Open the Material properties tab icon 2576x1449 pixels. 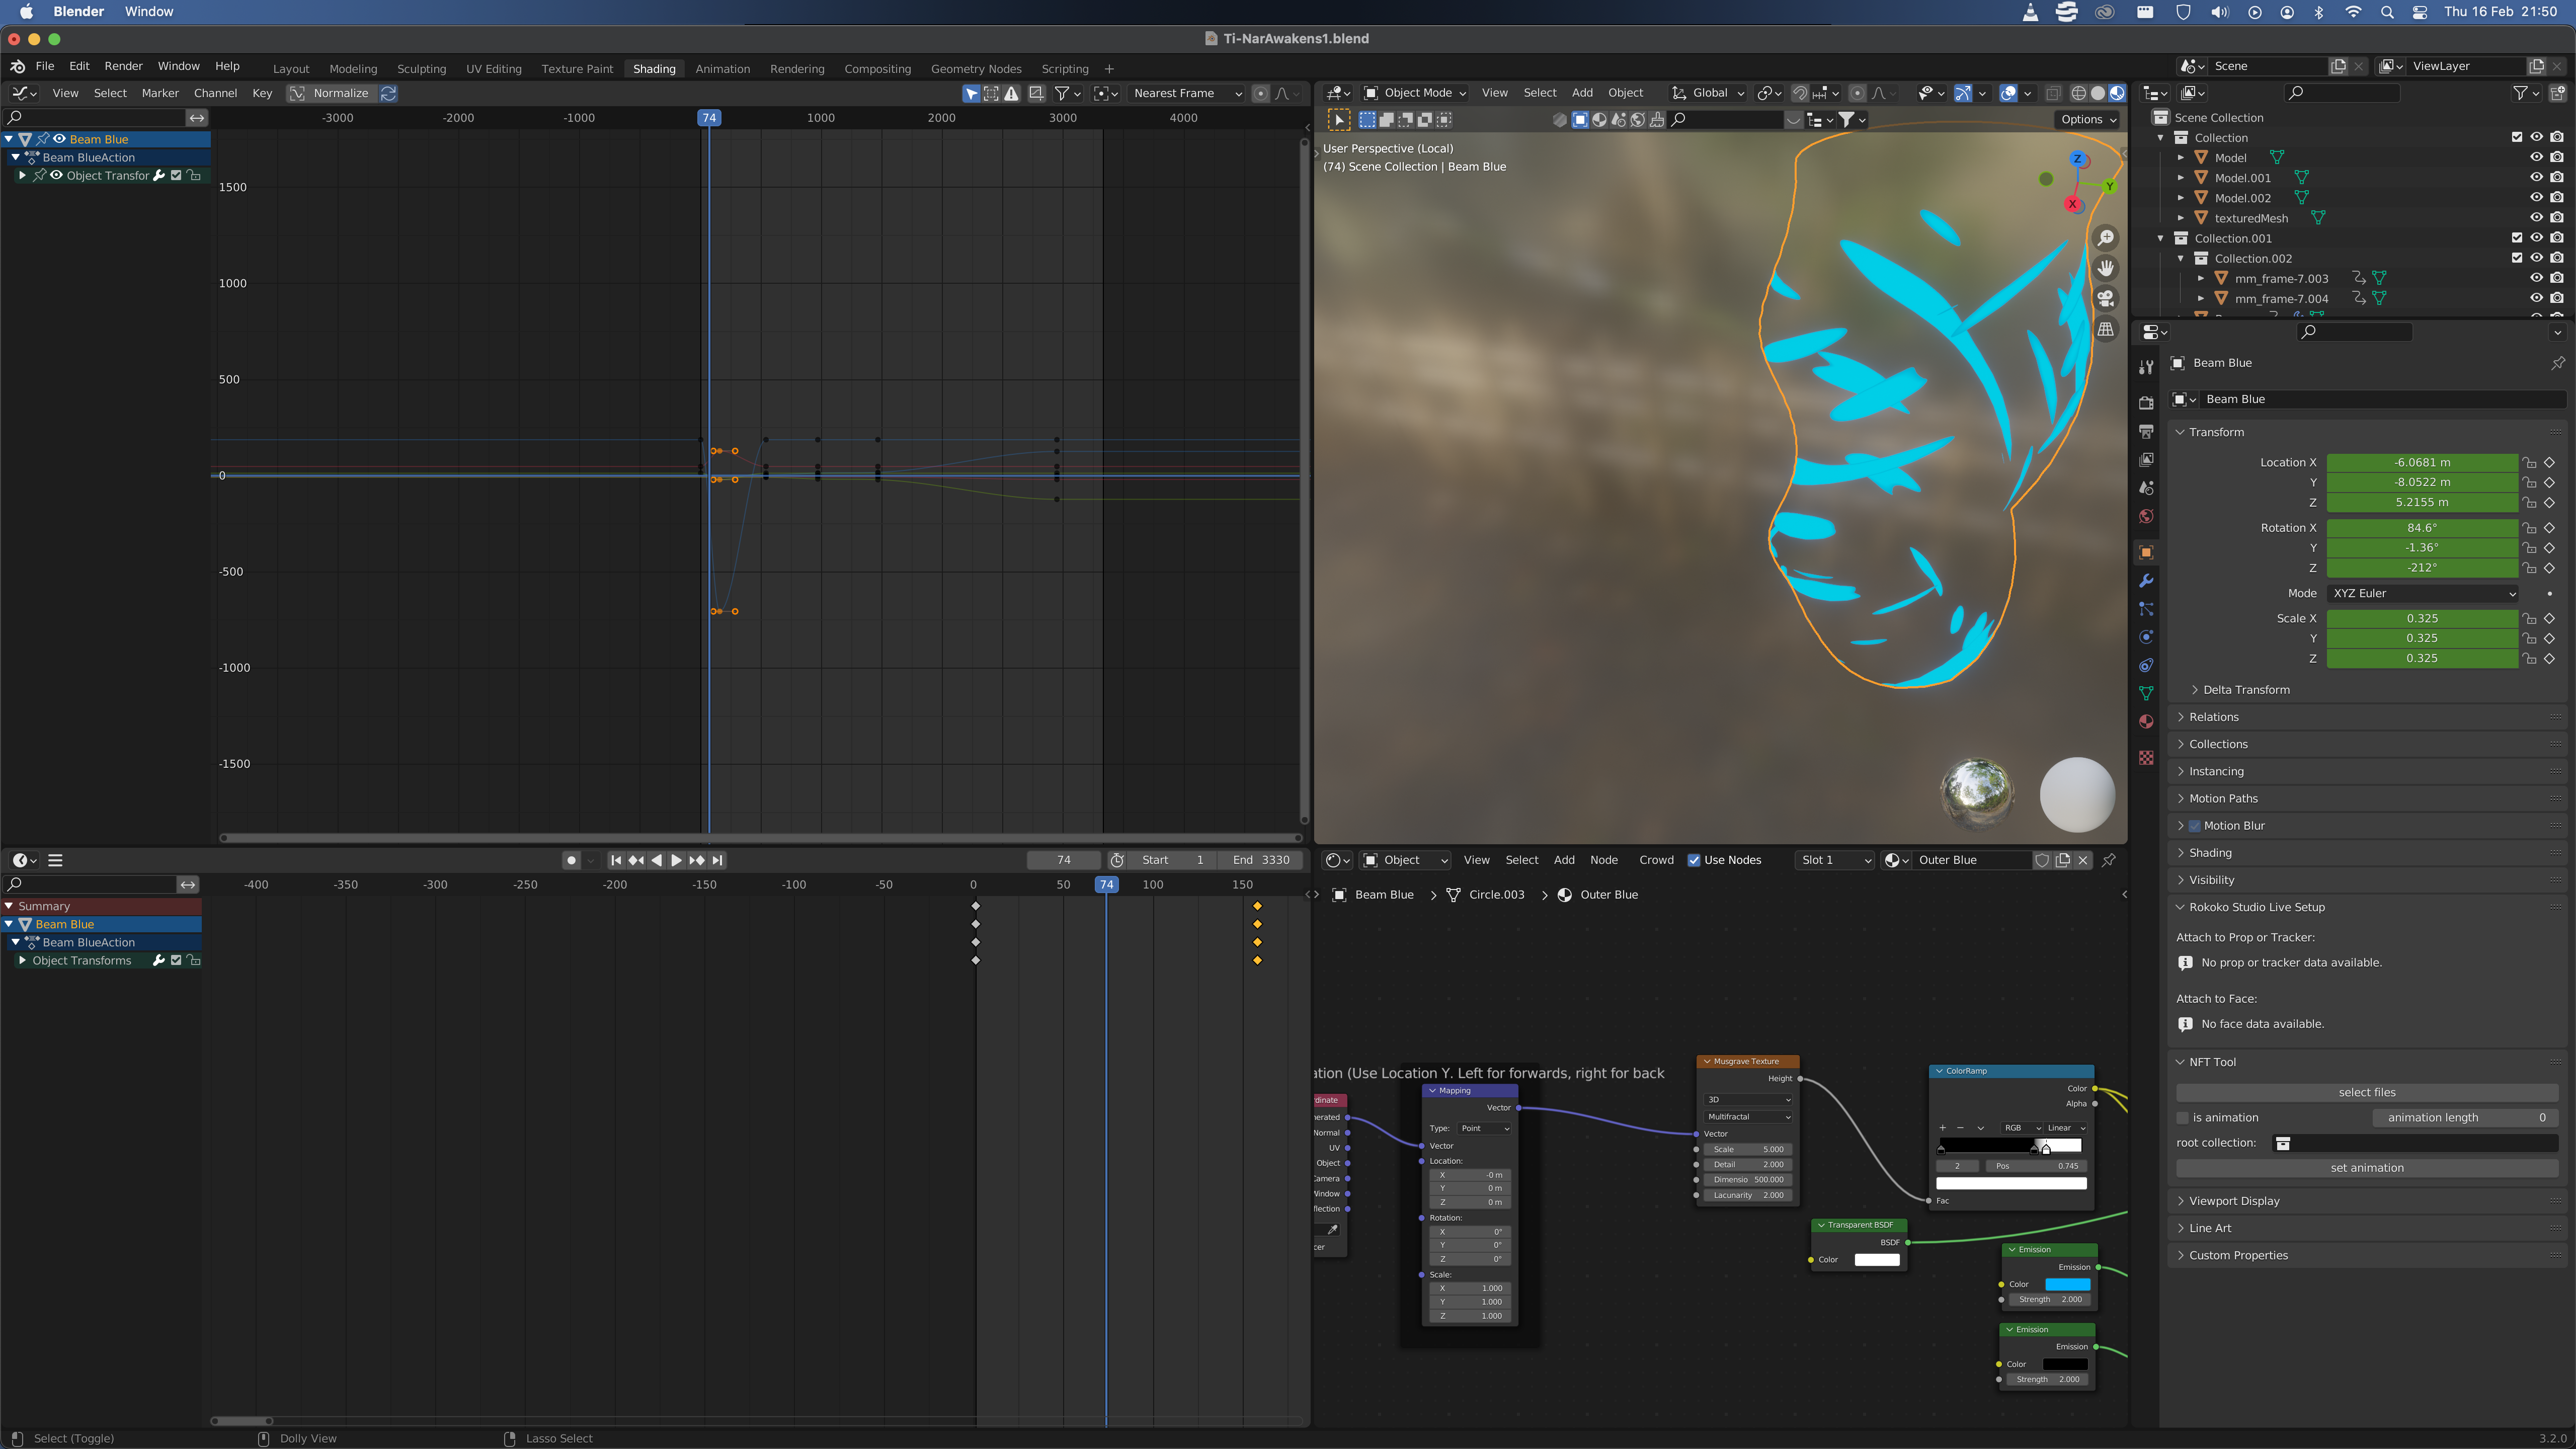[2146, 721]
